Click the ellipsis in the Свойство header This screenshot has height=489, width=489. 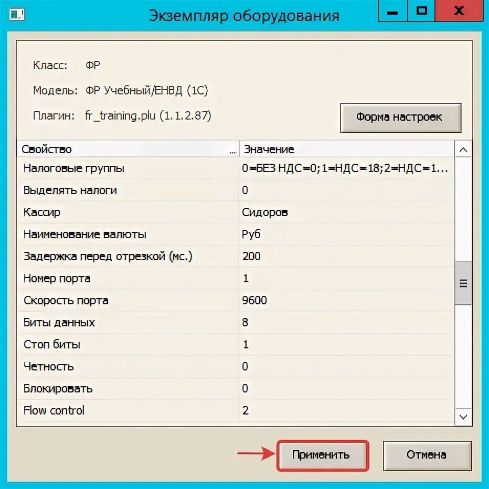(232, 152)
